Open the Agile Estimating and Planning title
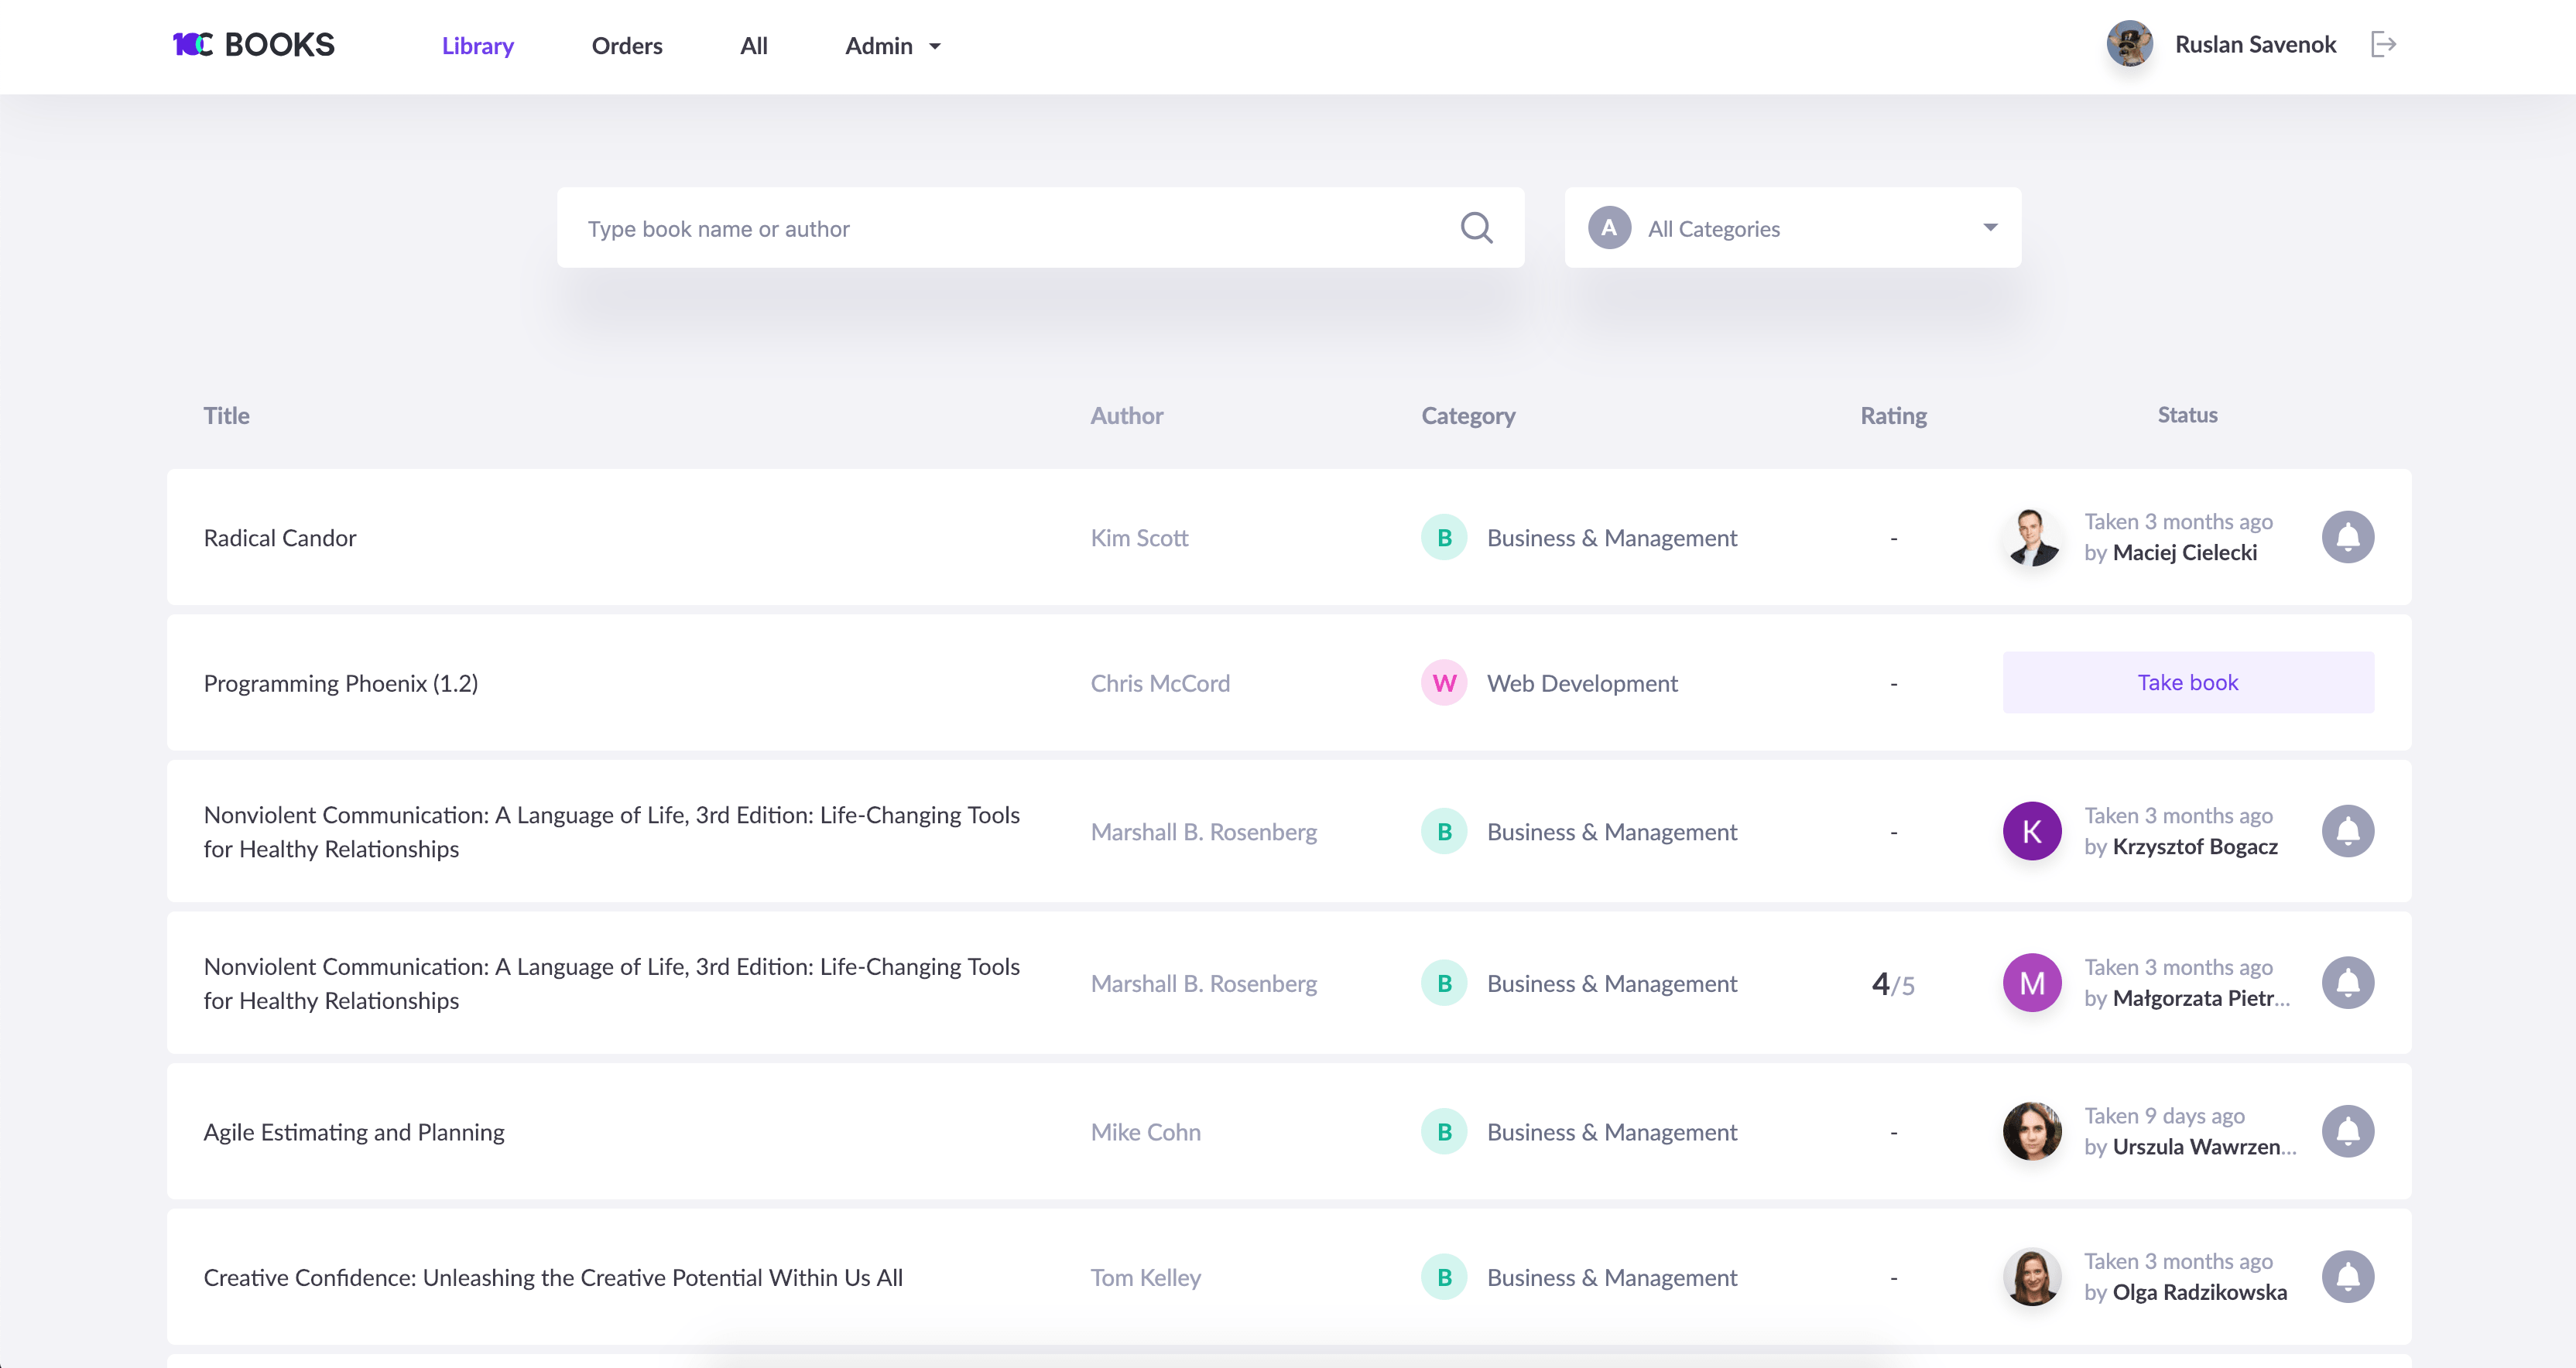 [x=354, y=1132]
